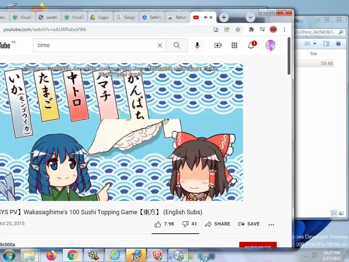Change view icon in Explorer window

[307, 44]
